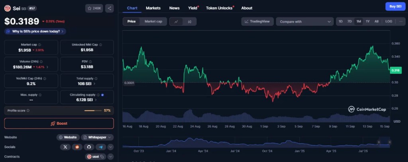The image size is (408, 162).
Task: Open Market cap info tooltip icon
Action: (x=39, y=44)
